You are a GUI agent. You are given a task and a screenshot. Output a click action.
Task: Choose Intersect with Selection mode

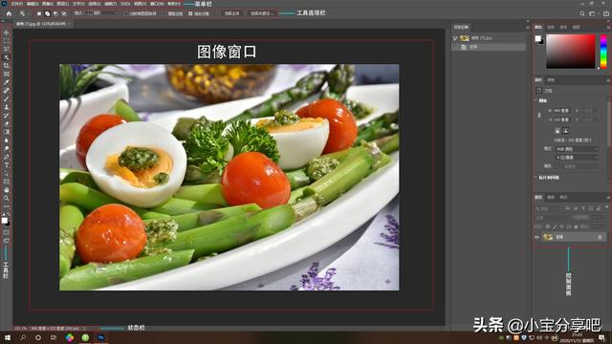click(64, 13)
